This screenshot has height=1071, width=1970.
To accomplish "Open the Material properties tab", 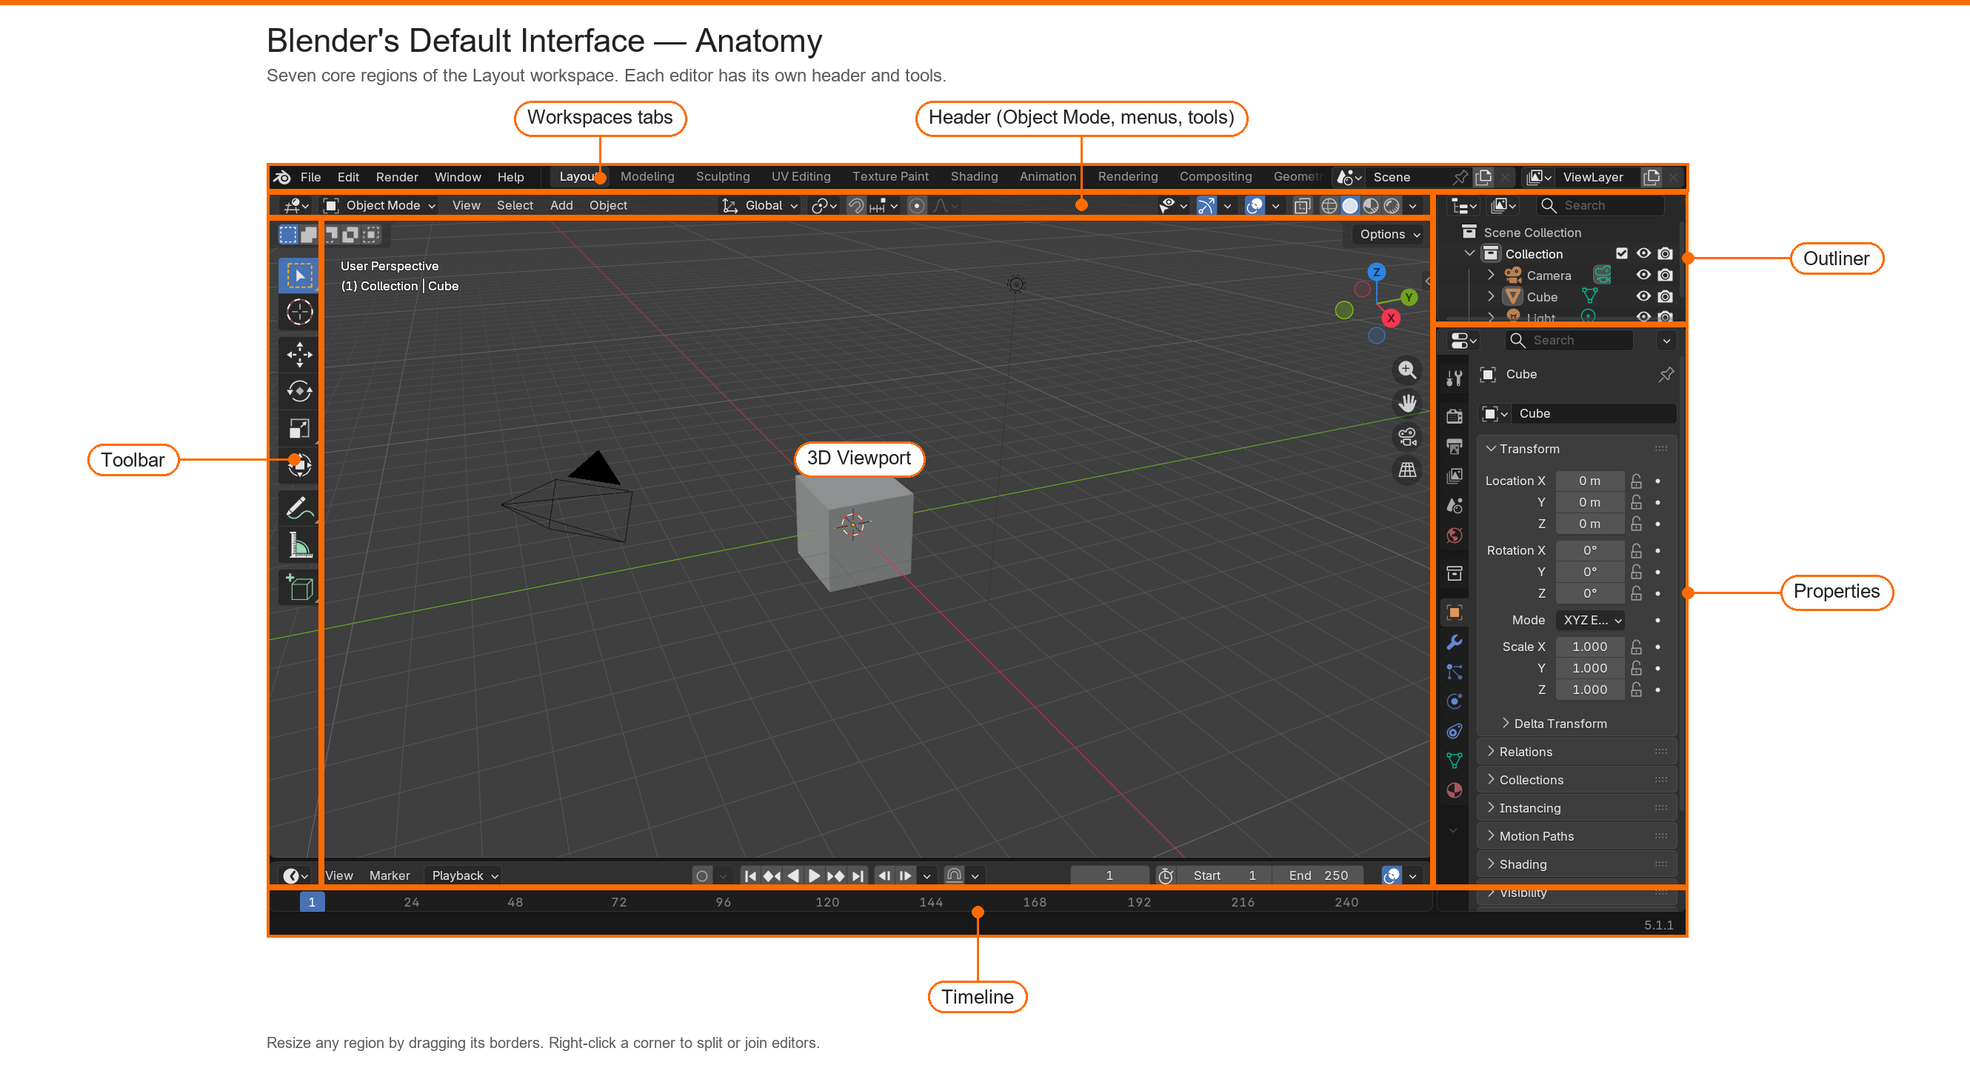I will 1454,790.
